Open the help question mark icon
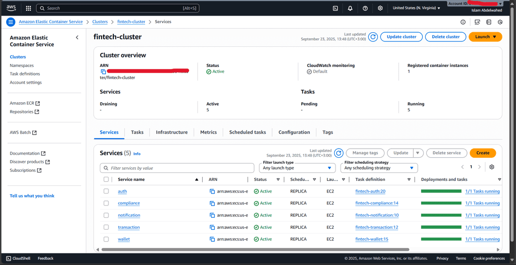The height and width of the screenshot is (265, 516). [365, 8]
